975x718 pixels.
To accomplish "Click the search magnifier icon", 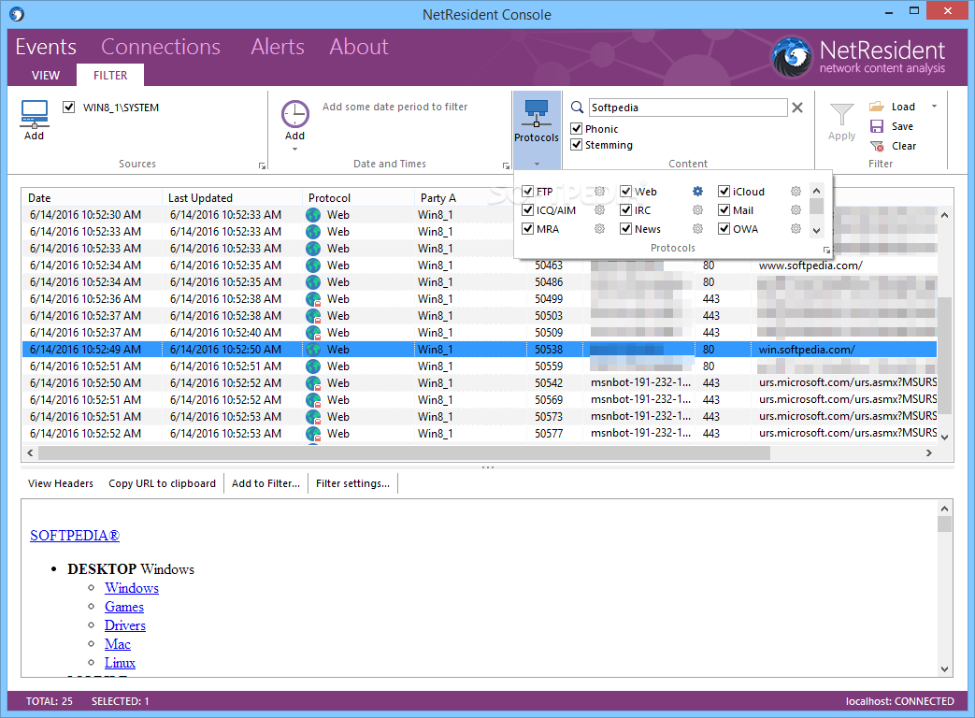I will click(x=577, y=108).
